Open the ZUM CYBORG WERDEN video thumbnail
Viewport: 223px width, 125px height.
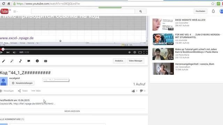[163, 39]
